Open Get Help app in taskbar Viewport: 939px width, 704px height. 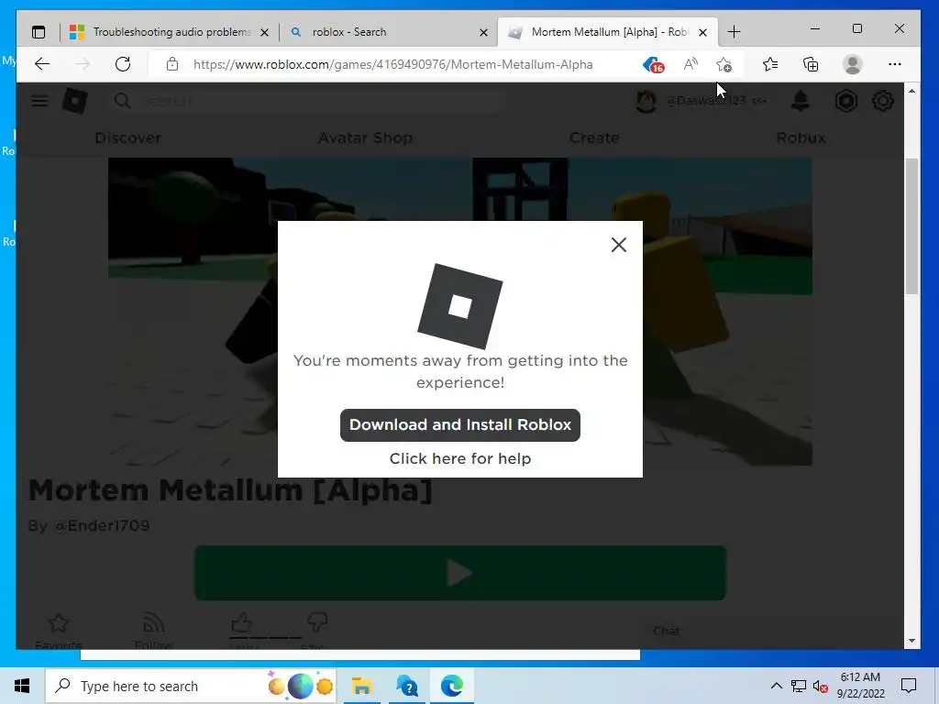pos(407,686)
